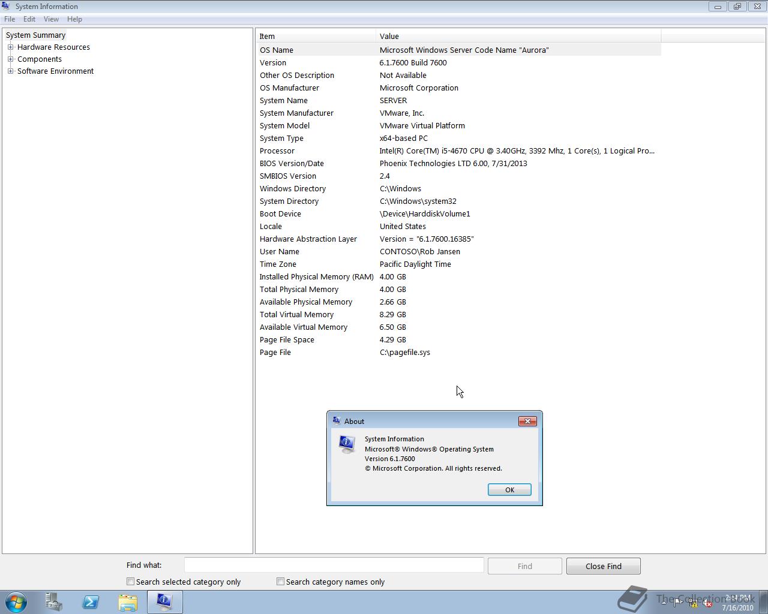Select Software Environment label
This screenshot has width=768, height=614.
click(x=55, y=71)
